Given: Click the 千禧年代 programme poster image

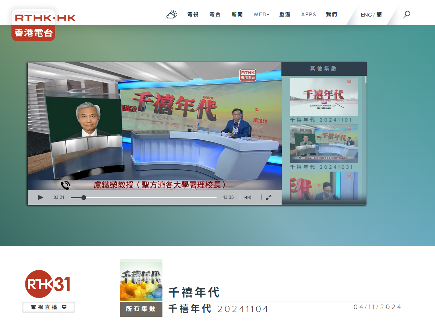Looking at the screenshot, I should [x=141, y=280].
